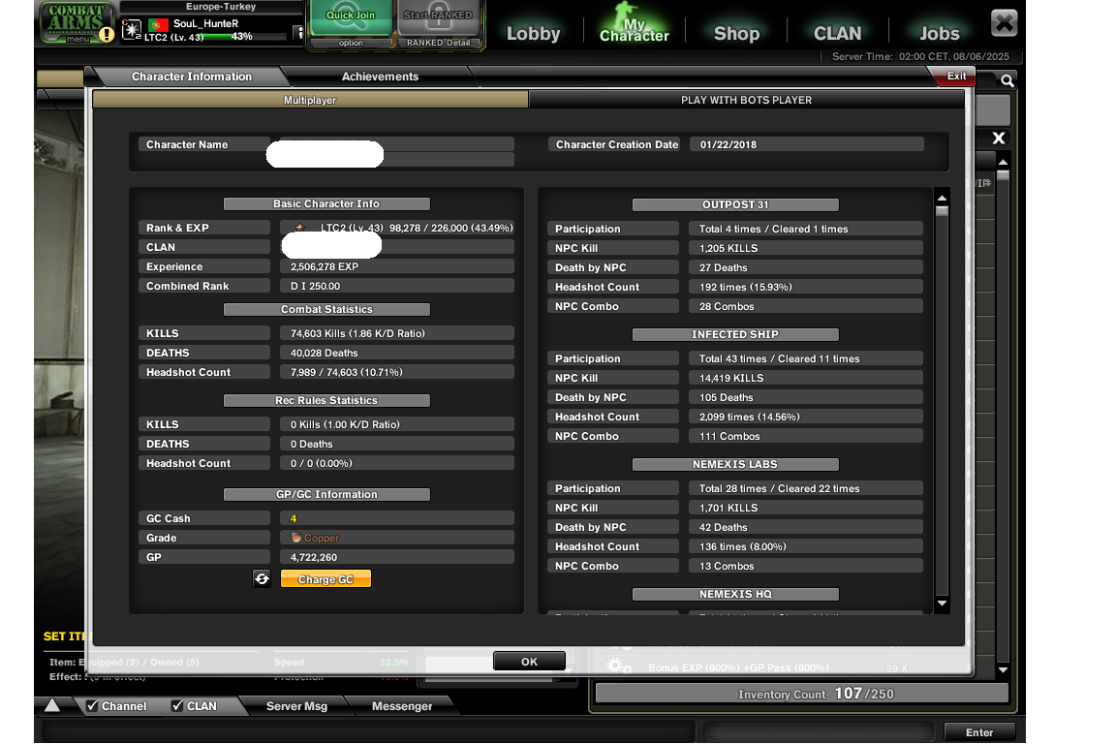Focus the chat message input field
Screen dimensions: 1116x744
pyautogui.click(x=369, y=732)
